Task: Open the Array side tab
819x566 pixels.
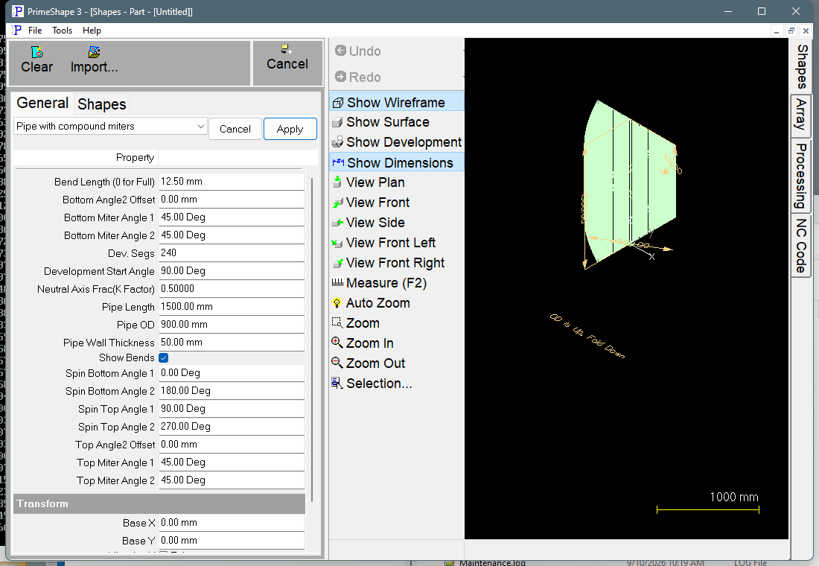Action: 801,115
